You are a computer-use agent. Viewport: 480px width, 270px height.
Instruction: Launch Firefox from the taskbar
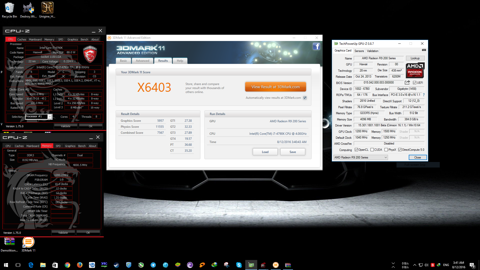click(x=79, y=265)
